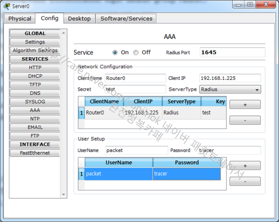Click the Client Name input field
The height and width of the screenshot is (222, 279).
[135, 78]
